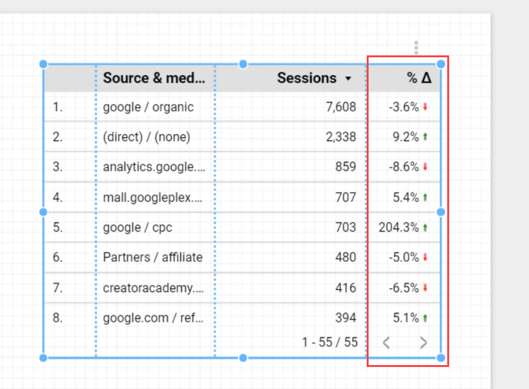Click the green up arrow beside 204.3%
The image size is (529, 389).
[x=425, y=228]
